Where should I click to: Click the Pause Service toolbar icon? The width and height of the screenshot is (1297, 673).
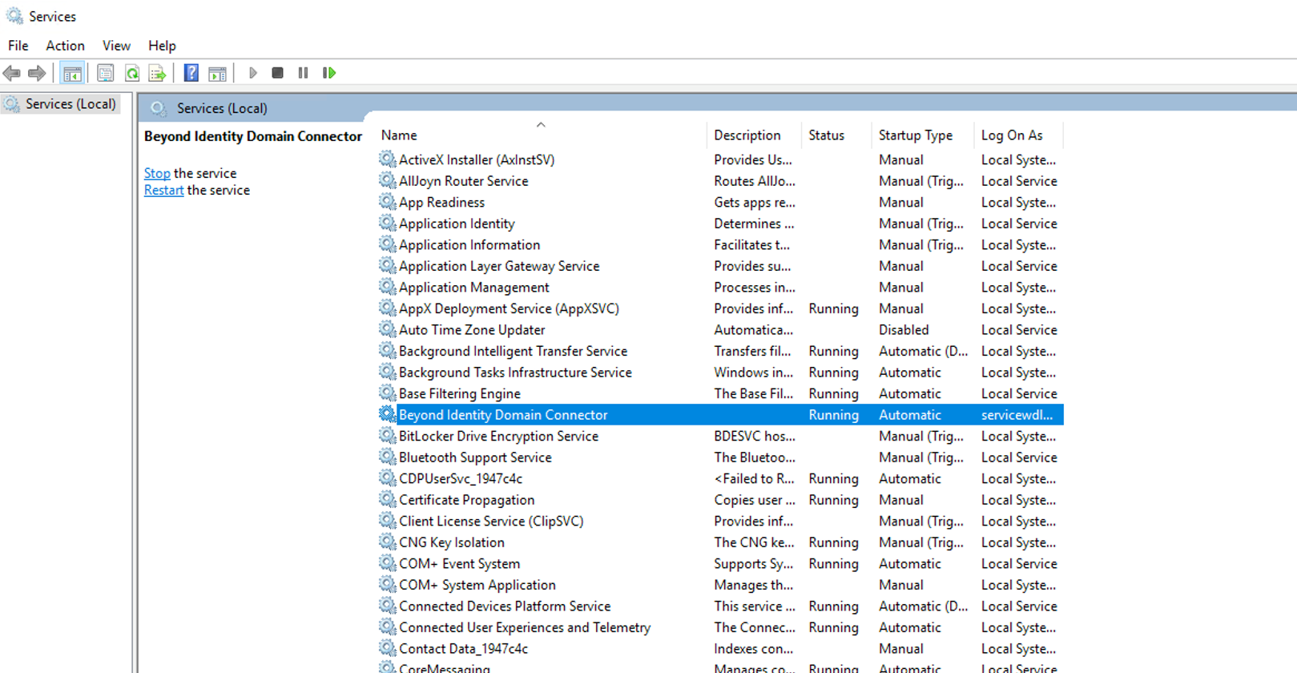point(303,73)
